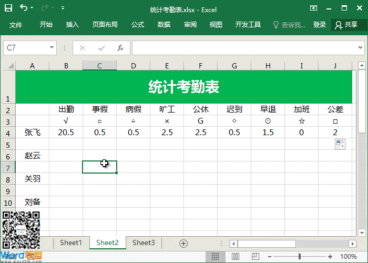Click the cell containing 20.5
368x263 pixels.
[66, 133]
